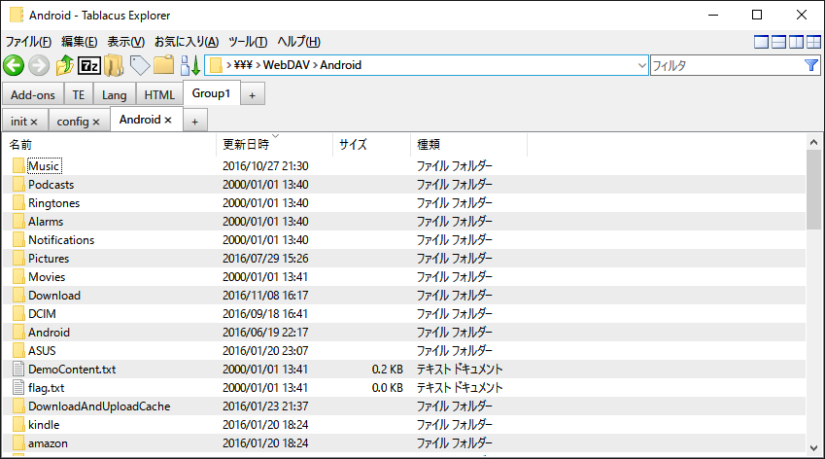This screenshot has height=459, width=825.
Task: Switch to the Add-ons tab group
Action: tap(33, 94)
